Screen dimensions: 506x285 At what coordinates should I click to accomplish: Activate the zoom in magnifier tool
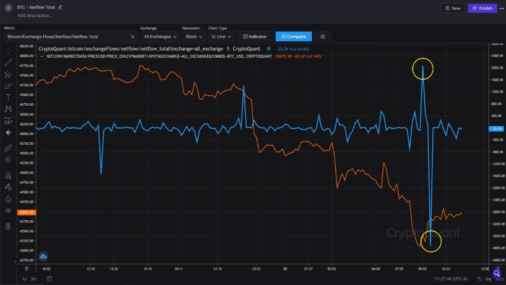pos(8,160)
